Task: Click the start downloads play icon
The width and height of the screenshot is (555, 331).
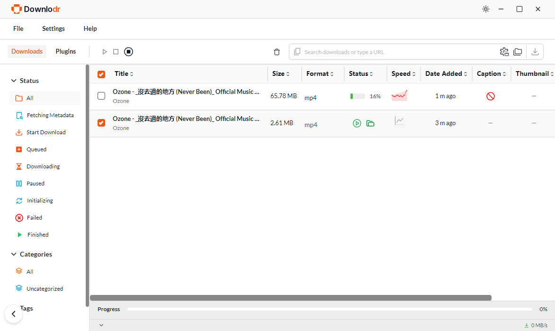Action: [x=105, y=52]
